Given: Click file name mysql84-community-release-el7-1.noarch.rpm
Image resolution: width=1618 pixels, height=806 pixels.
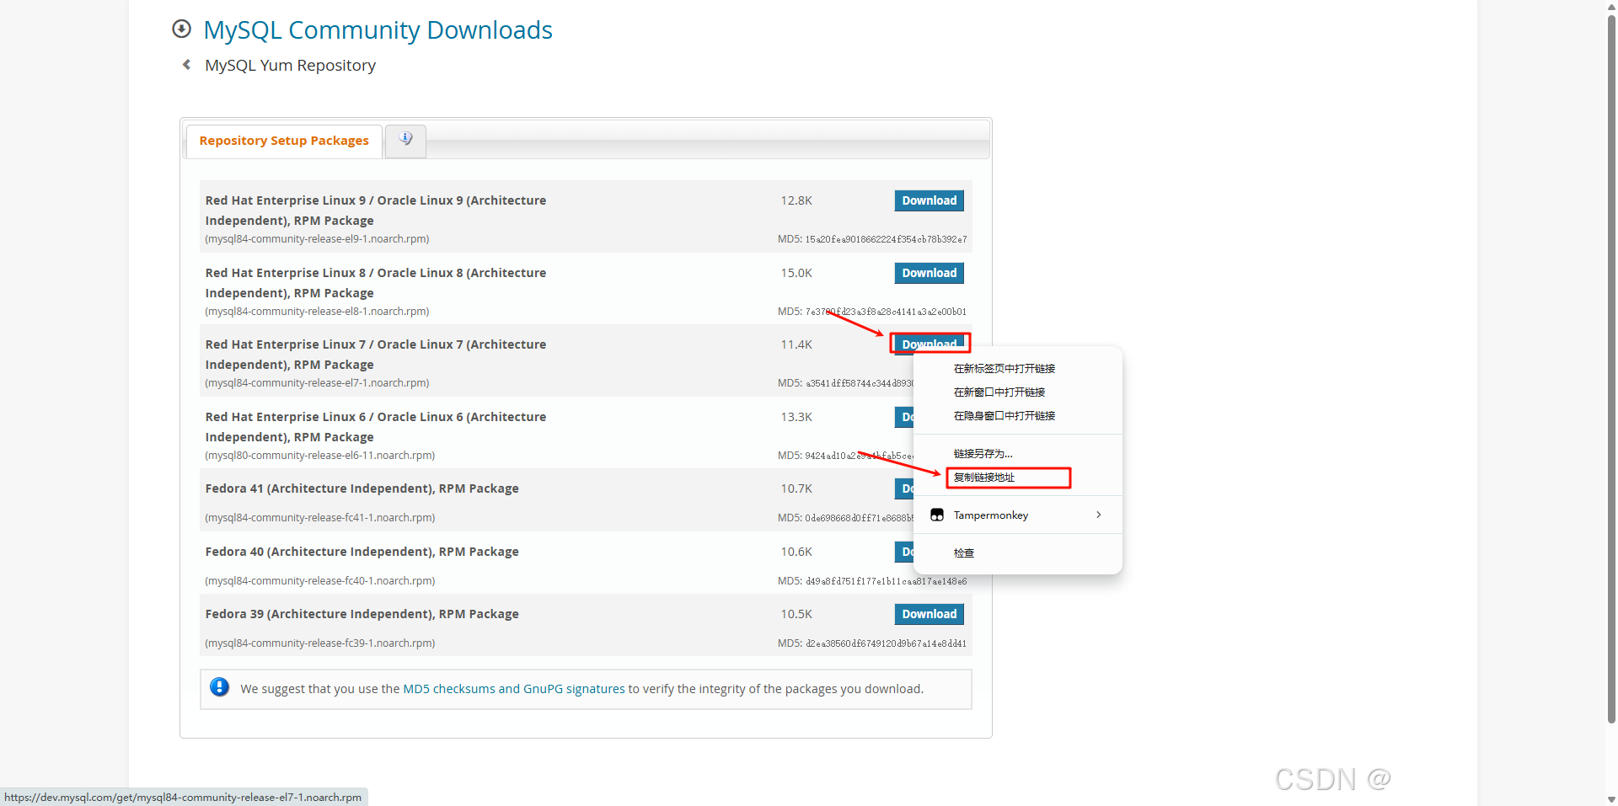Looking at the screenshot, I should [317, 383].
